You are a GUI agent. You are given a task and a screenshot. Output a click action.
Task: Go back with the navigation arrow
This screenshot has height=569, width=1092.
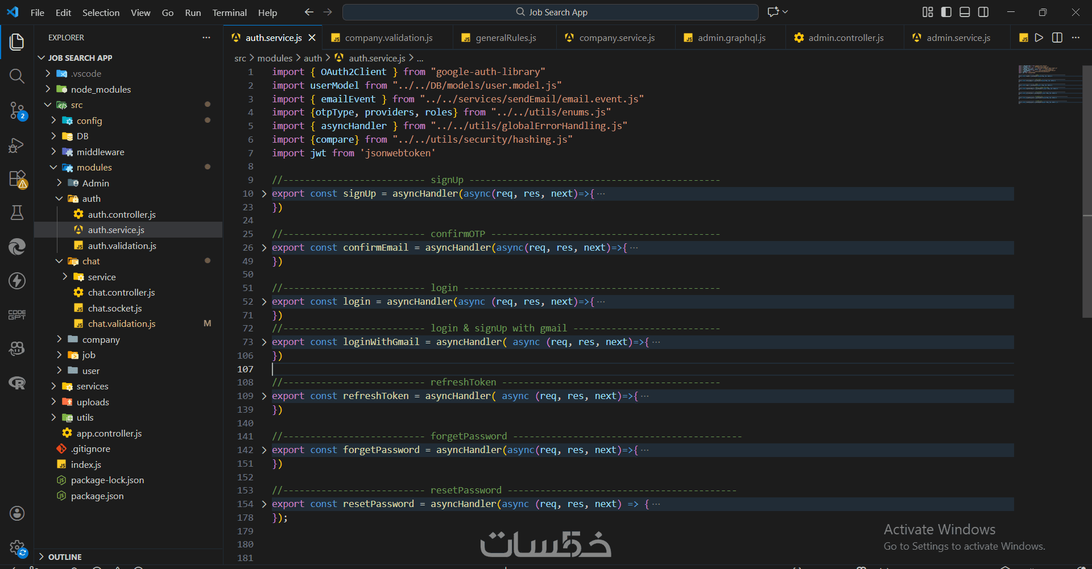coord(309,12)
